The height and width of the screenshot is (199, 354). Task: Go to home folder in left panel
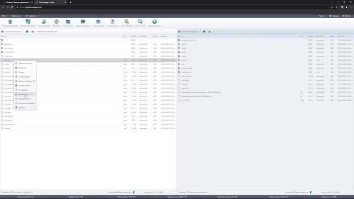27,32
